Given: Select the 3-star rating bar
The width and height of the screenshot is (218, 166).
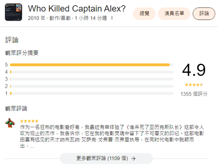Looking at the screenshot, I should [92, 79].
